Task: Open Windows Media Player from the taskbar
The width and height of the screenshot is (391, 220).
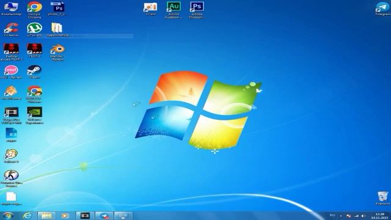Action: point(65,216)
